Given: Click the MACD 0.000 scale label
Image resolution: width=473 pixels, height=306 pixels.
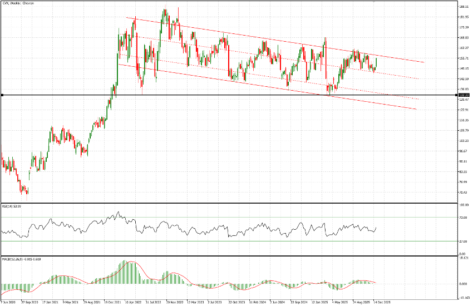Looking at the screenshot, I should (463, 283).
